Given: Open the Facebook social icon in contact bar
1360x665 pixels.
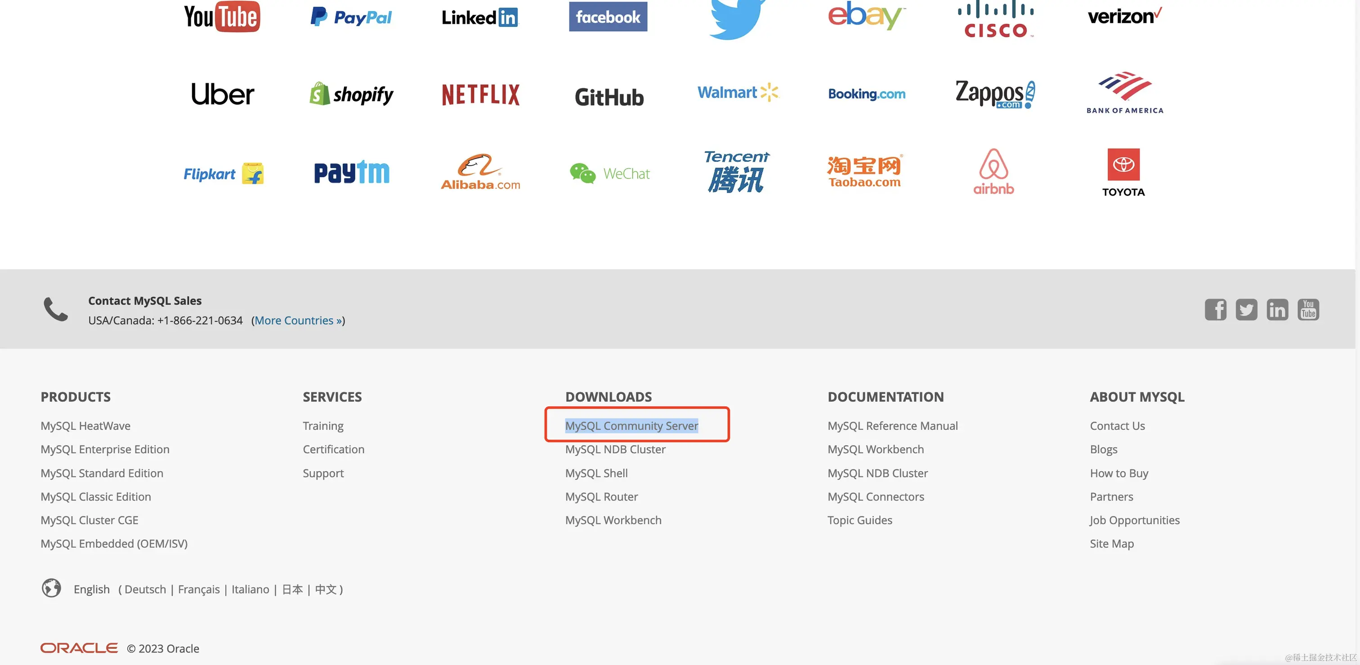Looking at the screenshot, I should click(1215, 310).
